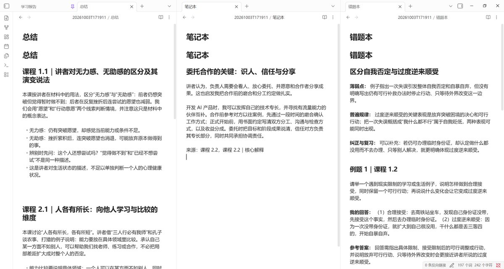Screen dimensions: 504x269
Task: Switch 总结 pane to reading view
Action: tap(161, 17)
